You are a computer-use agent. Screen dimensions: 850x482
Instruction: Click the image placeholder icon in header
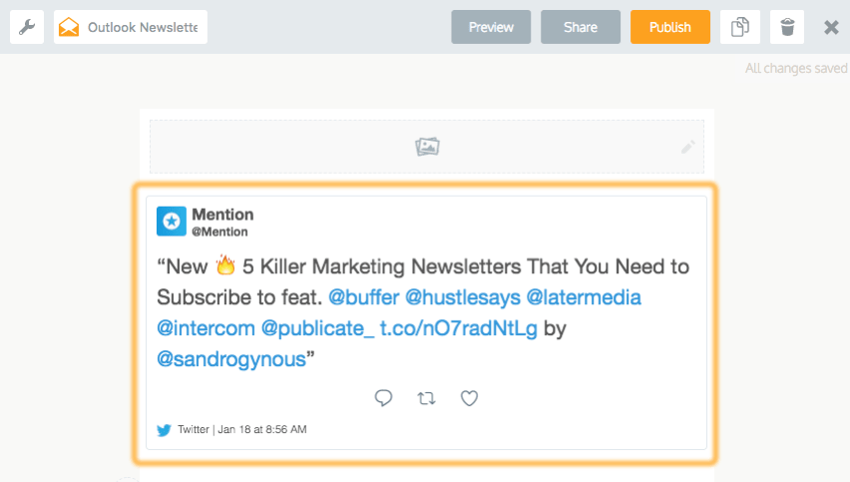427,147
